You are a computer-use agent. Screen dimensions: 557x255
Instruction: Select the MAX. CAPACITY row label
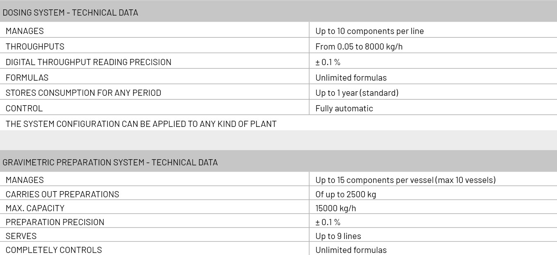pyautogui.click(x=35, y=208)
